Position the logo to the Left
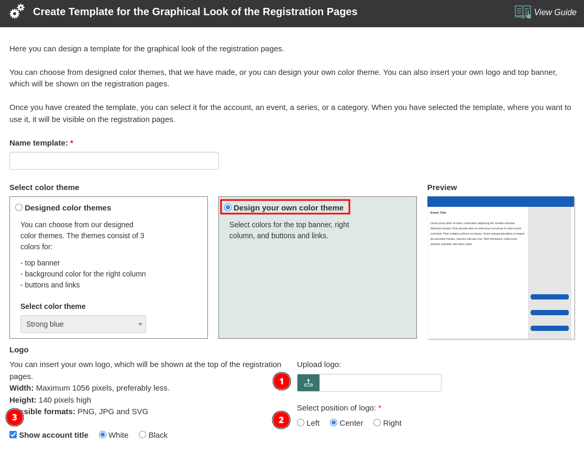The image size is (584, 455). point(301,423)
